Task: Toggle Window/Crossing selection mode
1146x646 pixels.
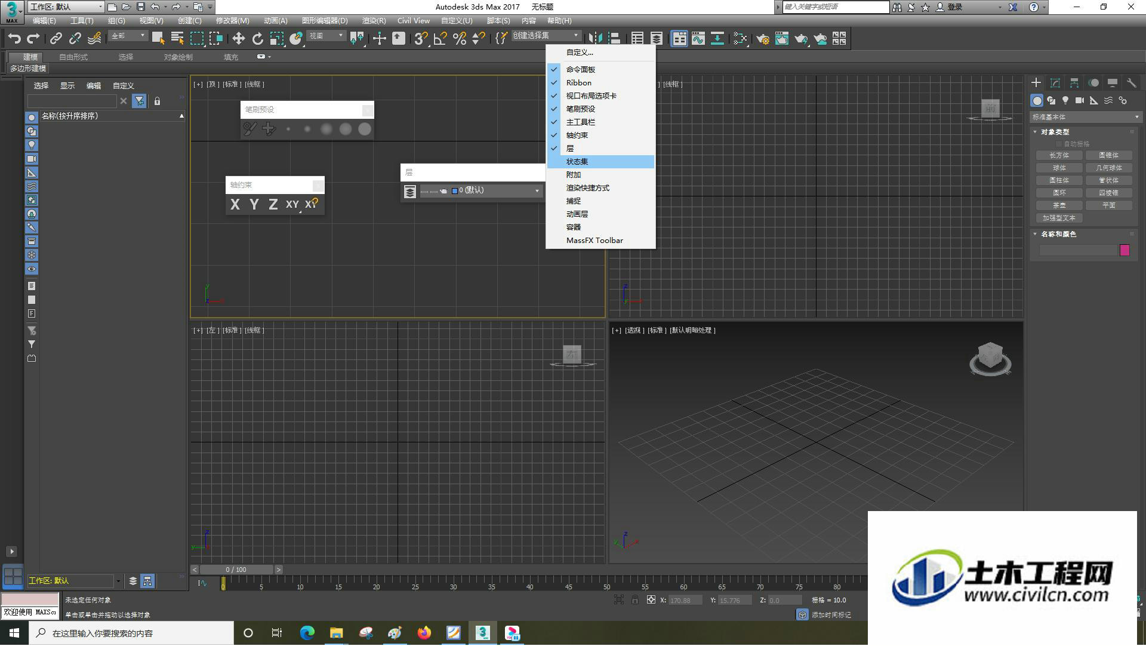Action: tap(216, 39)
